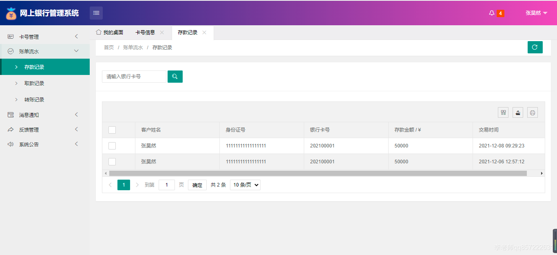Click the 确定 pagination button
The height and width of the screenshot is (255, 557).
click(197, 185)
